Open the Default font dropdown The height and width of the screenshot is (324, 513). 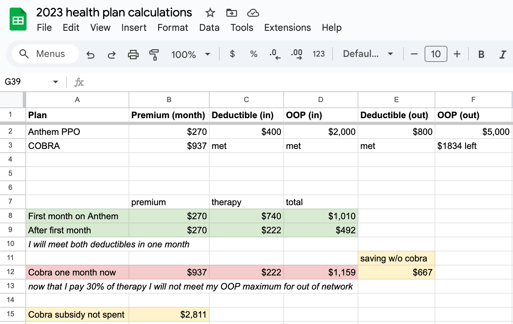point(368,54)
